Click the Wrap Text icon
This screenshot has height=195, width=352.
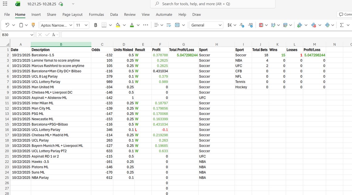click(168, 25)
